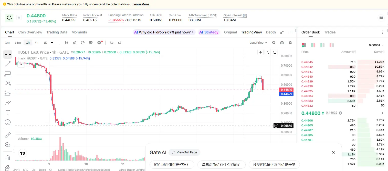388x171 pixels.
Task: Toggle the square layout checkbox beside fullscreen
Action: pos(290,32)
